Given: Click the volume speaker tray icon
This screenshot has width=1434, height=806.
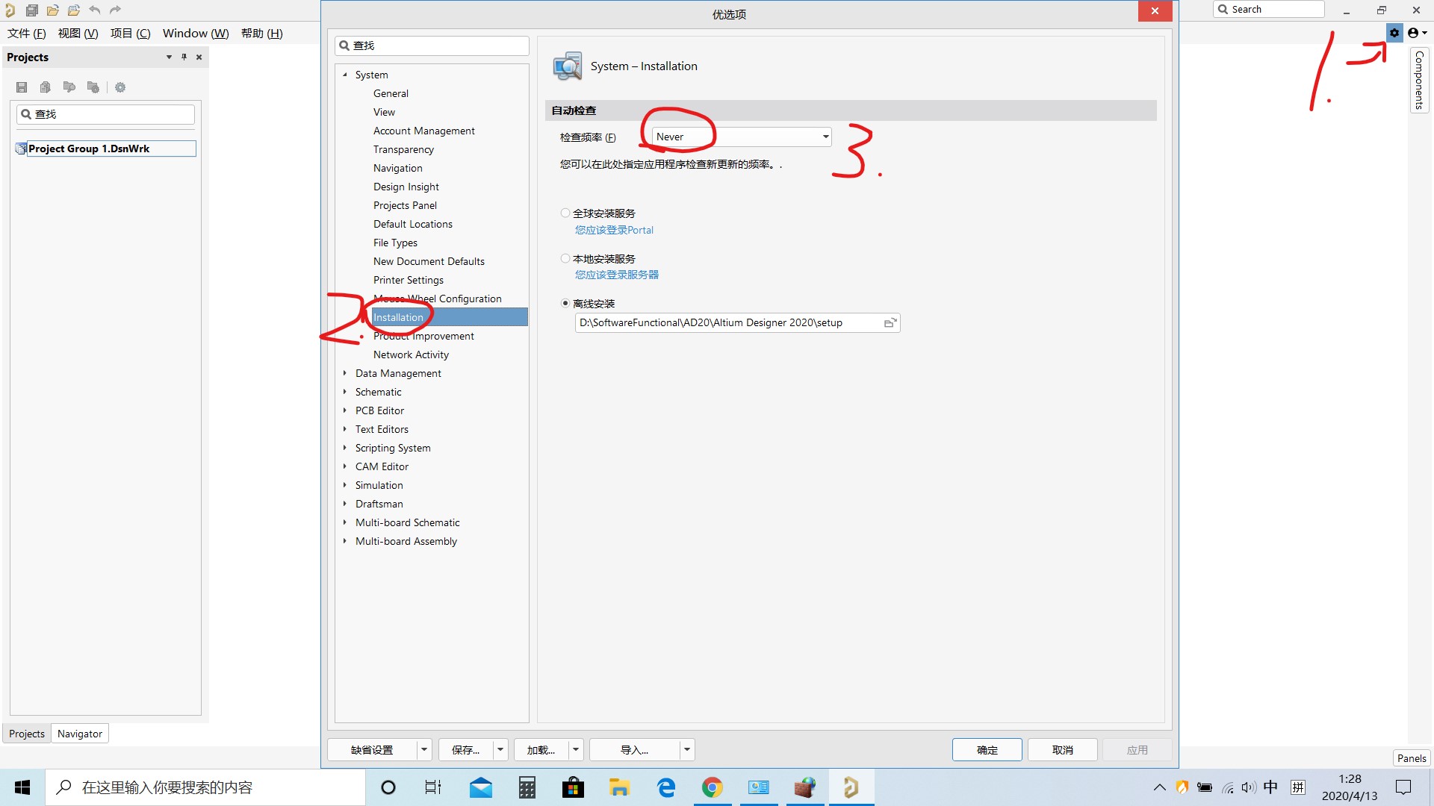Looking at the screenshot, I should [x=1249, y=787].
